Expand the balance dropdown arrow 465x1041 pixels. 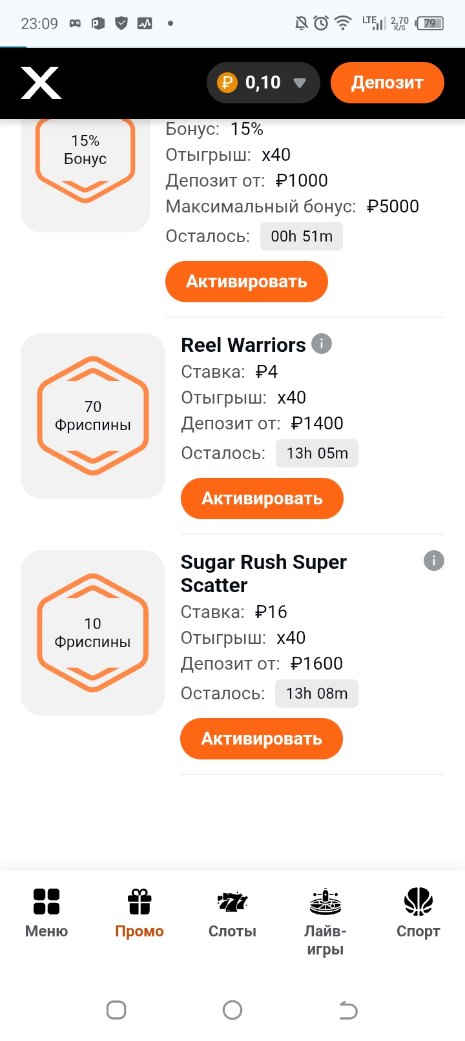coord(299,83)
